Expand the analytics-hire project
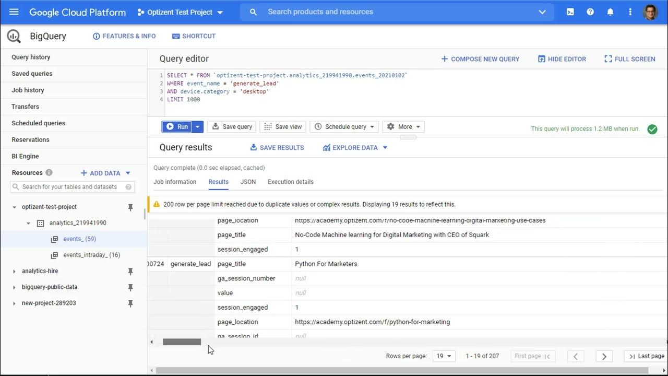Screen dimensions: 668x376 click(x=14, y=272)
